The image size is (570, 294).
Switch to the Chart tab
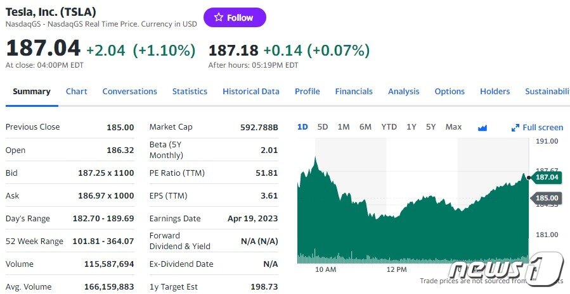pyautogui.click(x=77, y=91)
